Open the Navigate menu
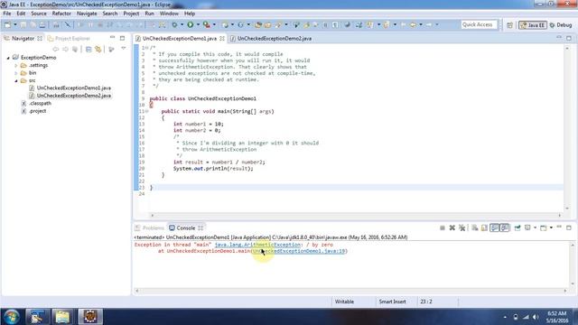578x325 pixels. coord(87,14)
